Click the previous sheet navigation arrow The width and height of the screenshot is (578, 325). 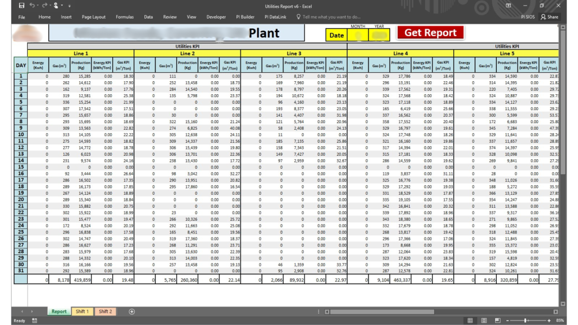22,311
